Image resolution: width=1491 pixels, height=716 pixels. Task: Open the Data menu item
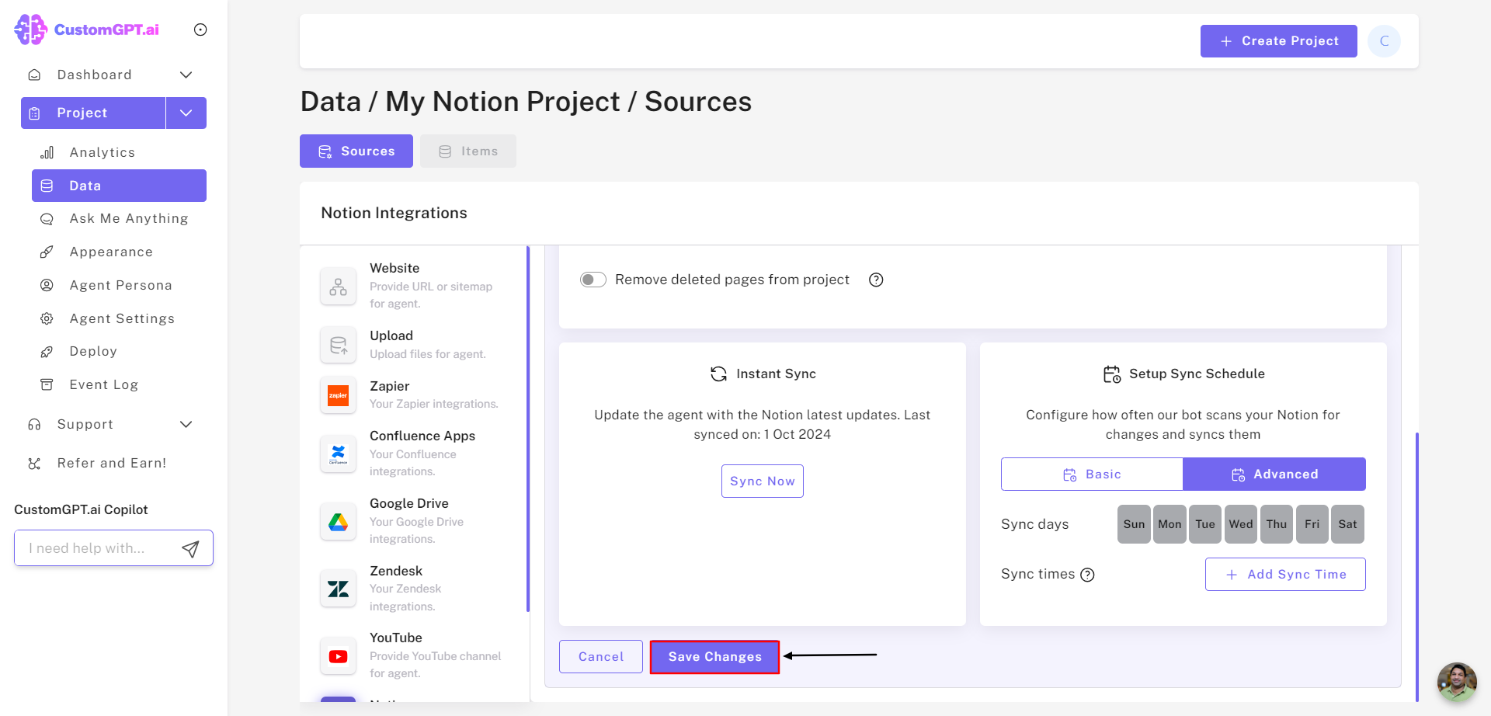[119, 186]
